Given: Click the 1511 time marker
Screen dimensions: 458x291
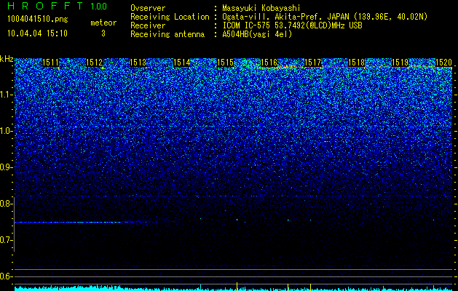Looking at the screenshot, I should (50, 63).
